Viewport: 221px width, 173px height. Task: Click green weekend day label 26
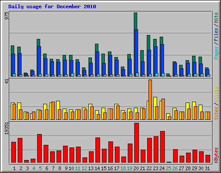click(175, 168)
